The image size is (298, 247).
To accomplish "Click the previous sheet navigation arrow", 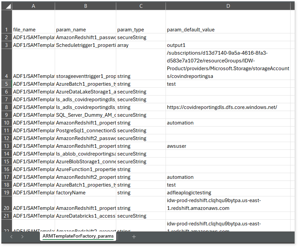I will (11, 237).
